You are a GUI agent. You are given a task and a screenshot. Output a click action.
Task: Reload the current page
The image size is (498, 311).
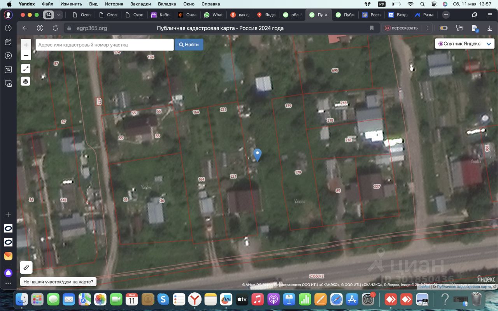pos(55,28)
